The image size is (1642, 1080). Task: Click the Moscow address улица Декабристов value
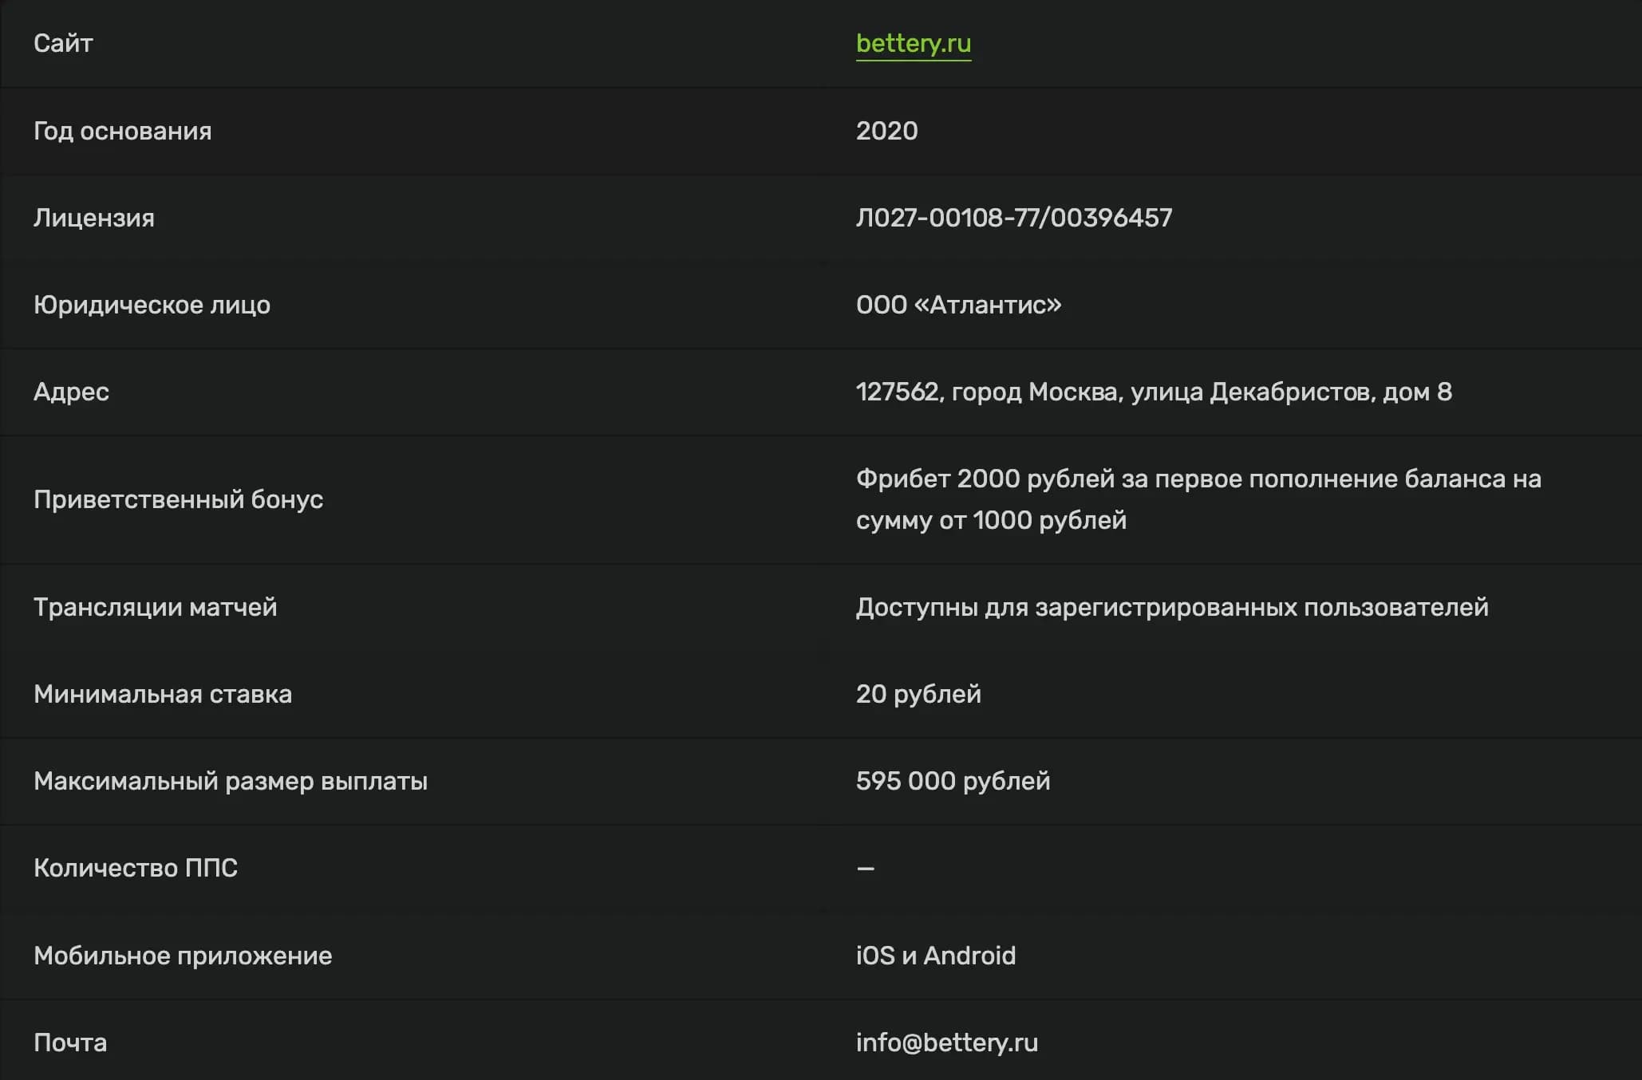[1154, 392]
